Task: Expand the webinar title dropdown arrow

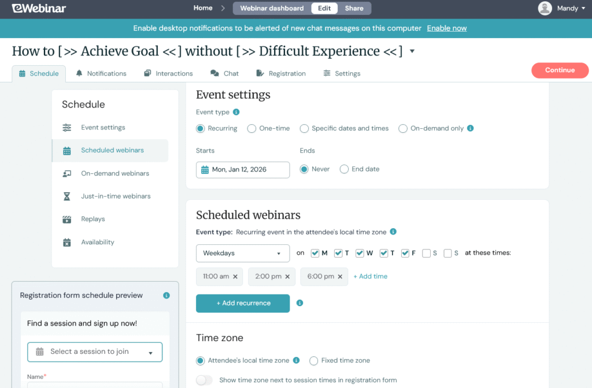Action: point(412,51)
